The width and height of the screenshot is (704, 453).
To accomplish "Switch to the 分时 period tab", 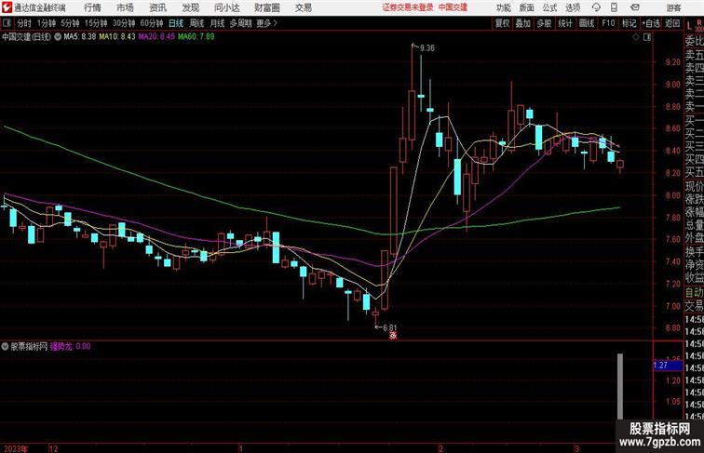I will point(24,23).
